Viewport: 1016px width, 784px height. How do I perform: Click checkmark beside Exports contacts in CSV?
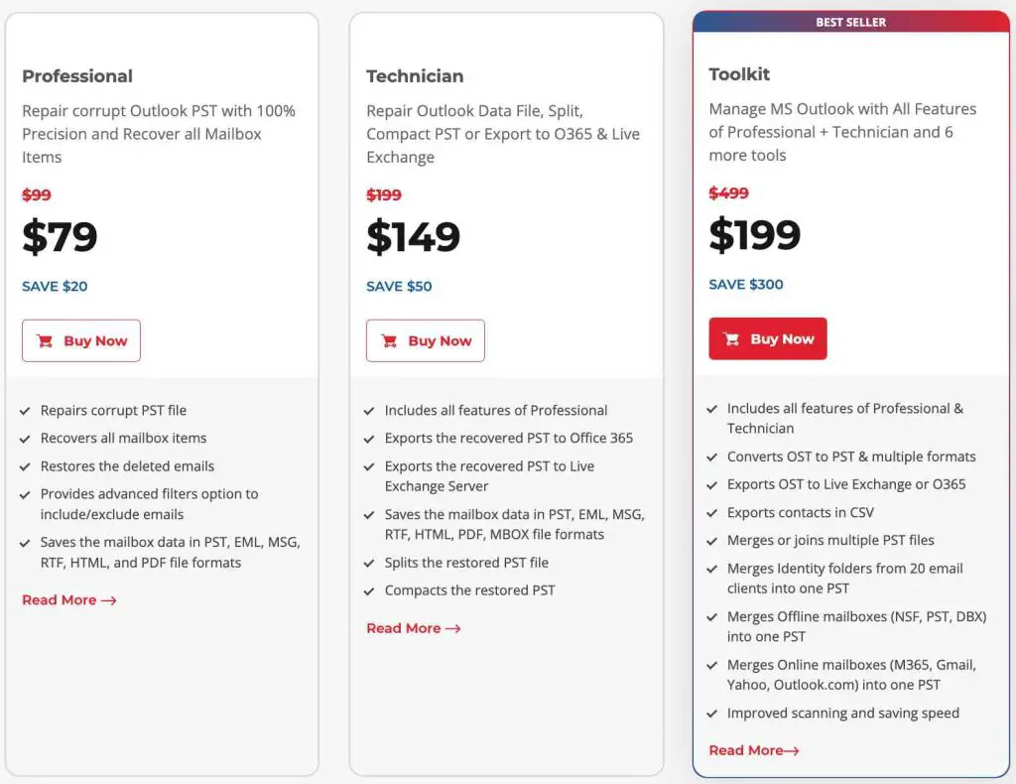coord(712,513)
